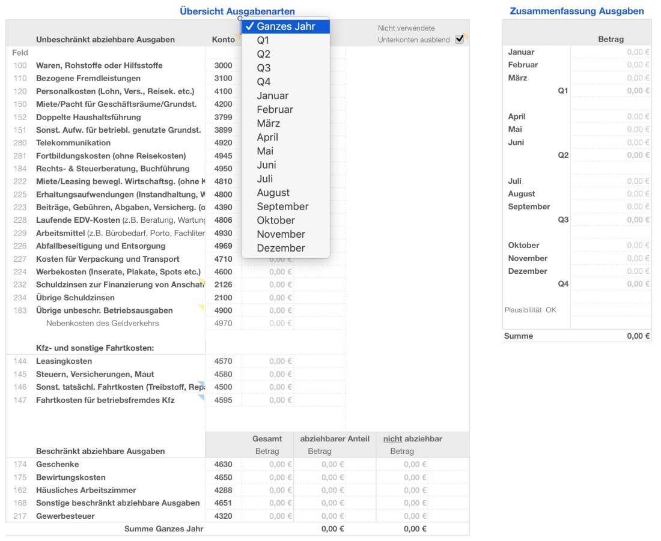Viewport: 661px width, 541px height.
Task: Click yellow comment marker on Übrige unbeschr. Betriebsausgaben
Action: pos(202,307)
